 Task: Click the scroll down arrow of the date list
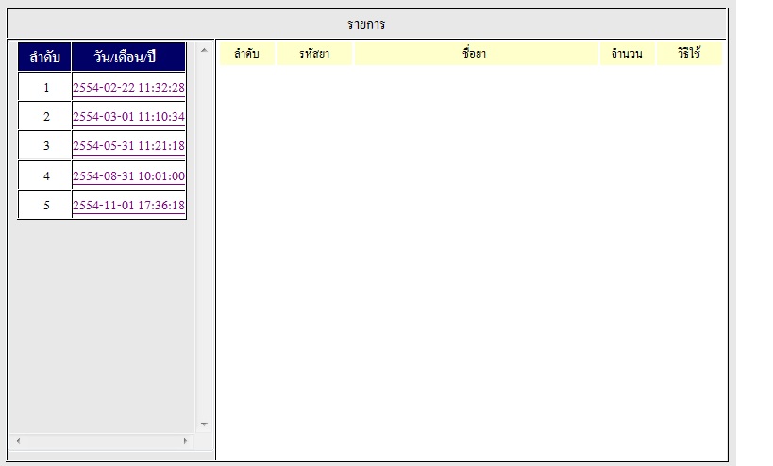click(x=204, y=424)
